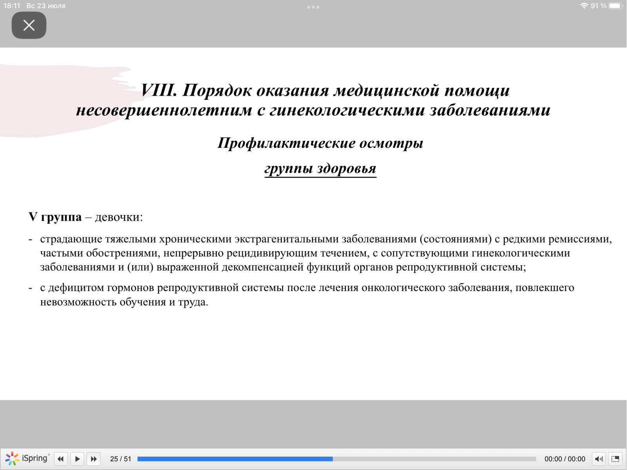Click bullet text starting 'страдающие тяжелыми хроническими'
Image resolution: width=627 pixels, height=470 pixels.
pyautogui.click(x=326, y=253)
